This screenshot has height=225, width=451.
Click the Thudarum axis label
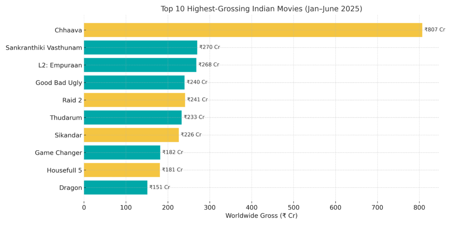click(x=66, y=118)
